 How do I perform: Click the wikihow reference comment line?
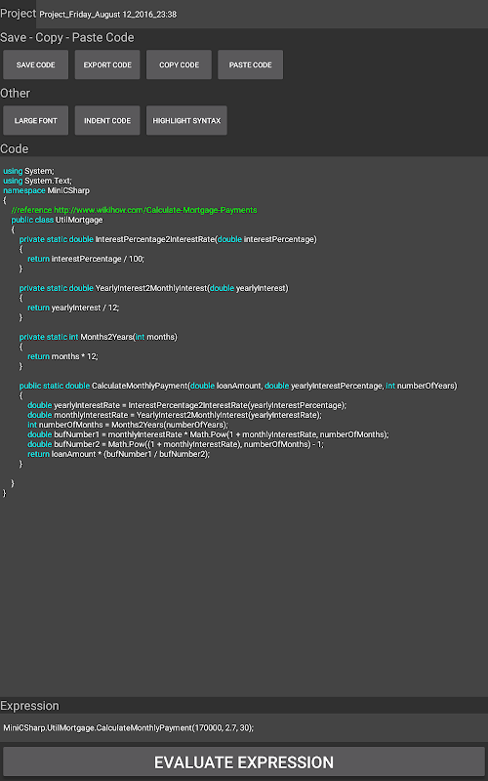(134, 210)
